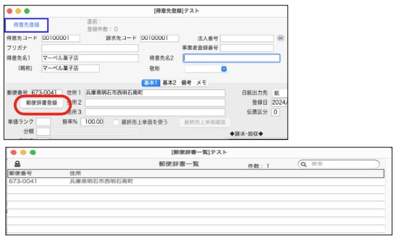Click the 掛率% field showing 100.00

pos(92,122)
